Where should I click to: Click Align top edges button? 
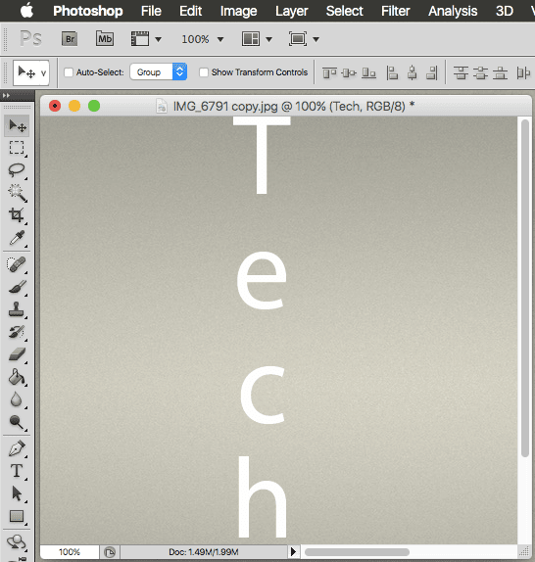pyautogui.click(x=329, y=72)
